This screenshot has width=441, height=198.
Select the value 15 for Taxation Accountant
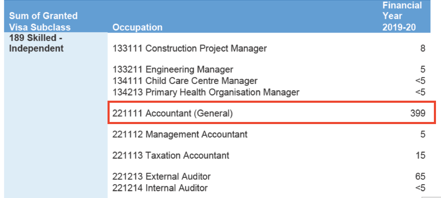pyautogui.click(x=420, y=155)
